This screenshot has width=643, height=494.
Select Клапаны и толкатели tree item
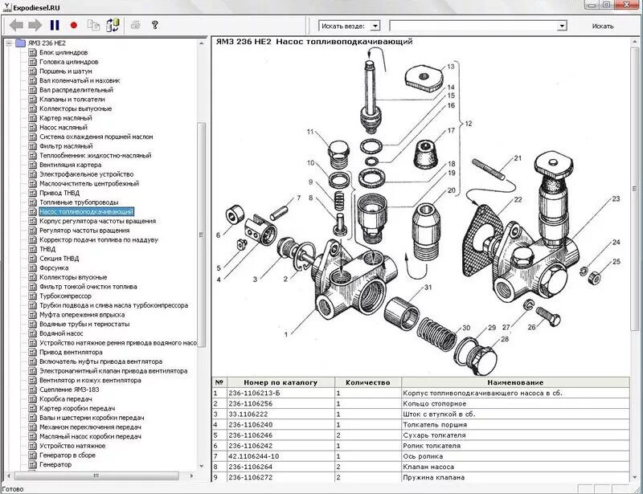click(x=72, y=100)
